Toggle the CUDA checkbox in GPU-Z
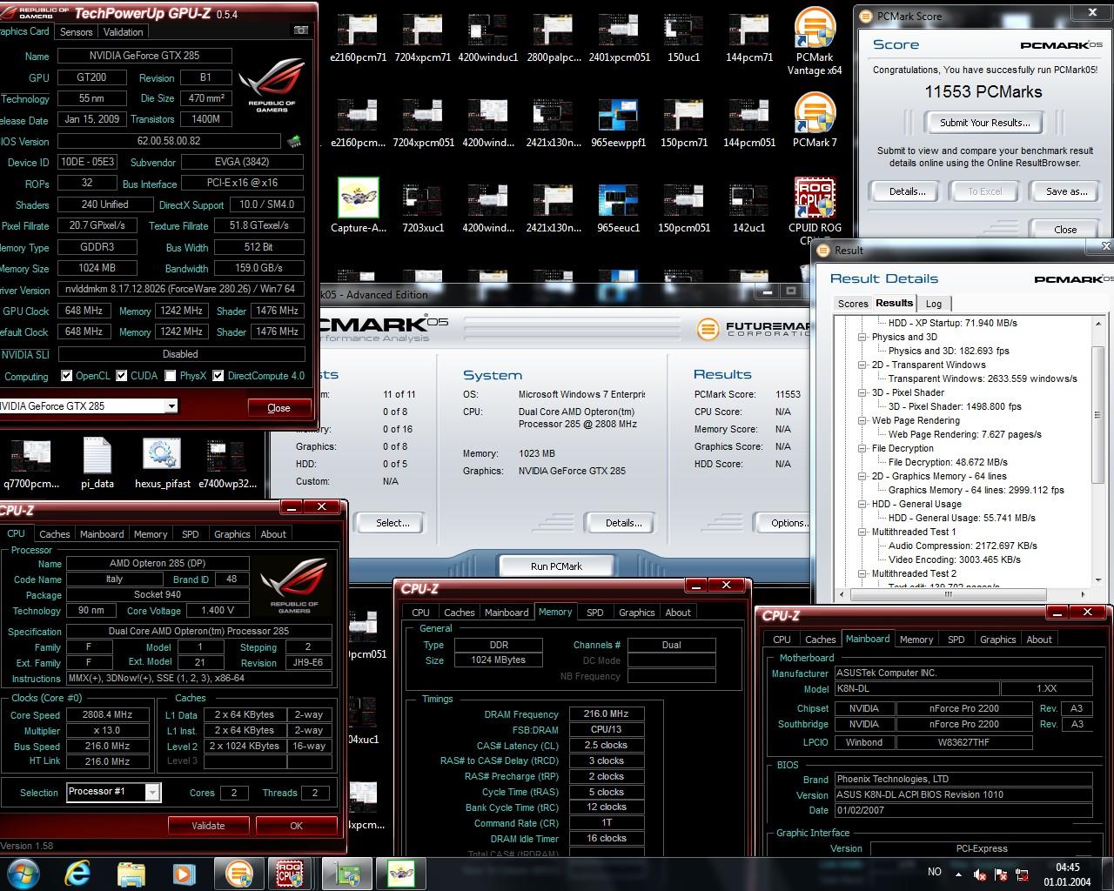 [122, 376]
